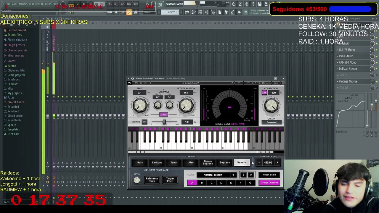Toggle note B in the scale

tap(202, 183)
